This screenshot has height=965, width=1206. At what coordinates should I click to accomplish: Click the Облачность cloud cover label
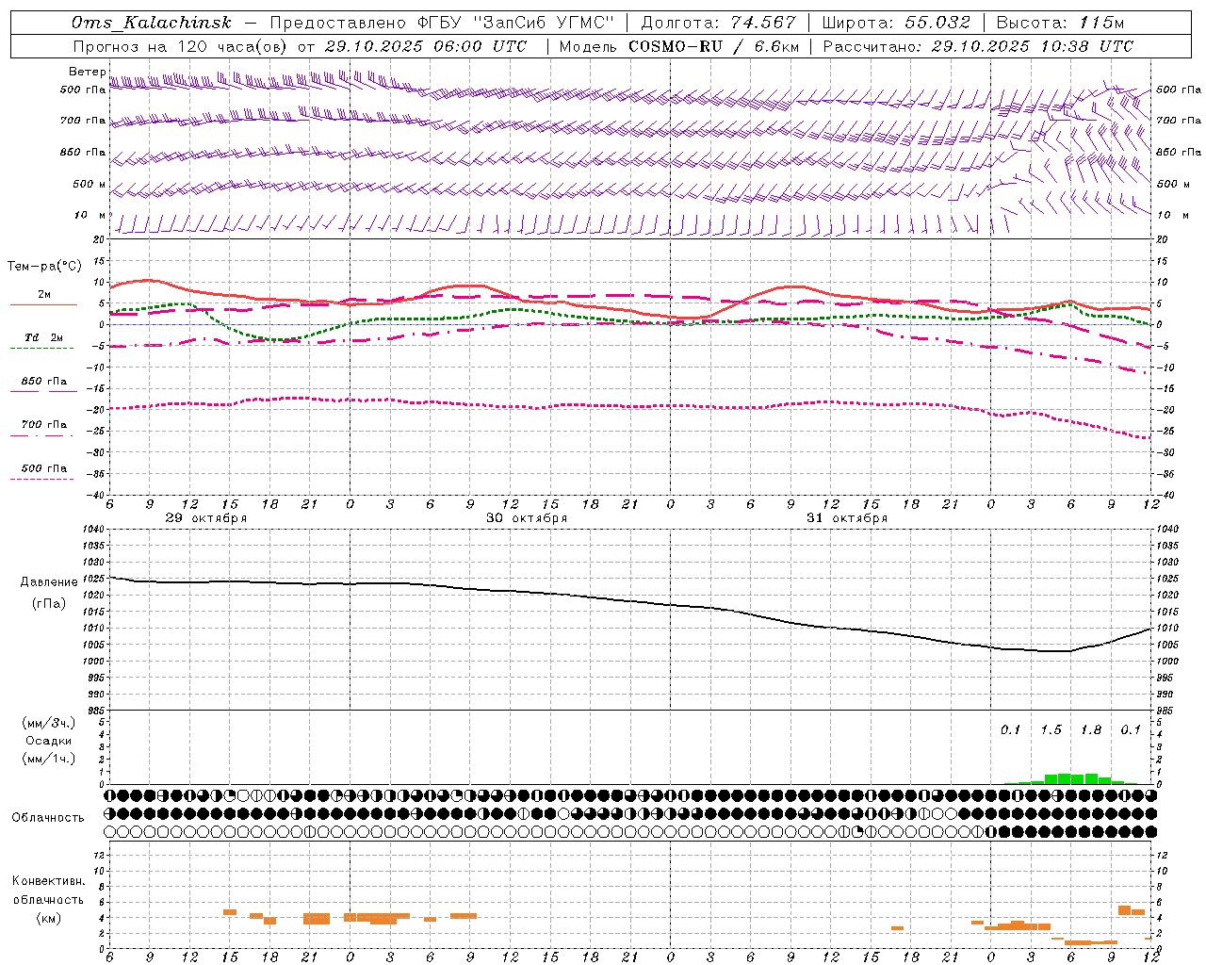pyautogui.click(x=48, y=817)
